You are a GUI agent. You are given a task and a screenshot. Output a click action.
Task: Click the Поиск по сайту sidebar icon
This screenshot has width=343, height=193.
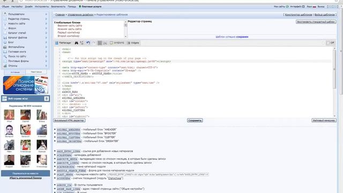coord(5,56)
